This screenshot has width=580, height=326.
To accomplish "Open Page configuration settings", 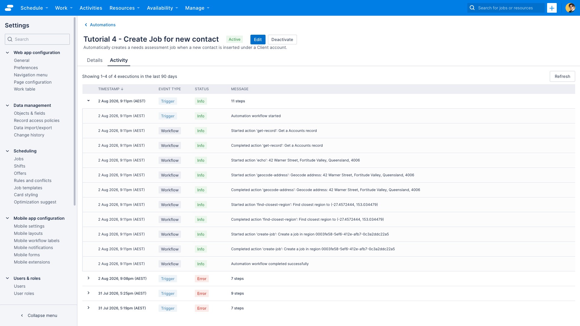I will [33, 82].
